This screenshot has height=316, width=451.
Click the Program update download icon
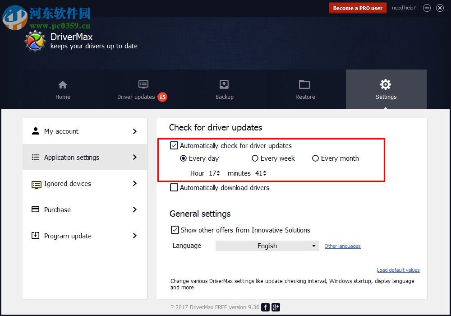(x=35, y=235)
